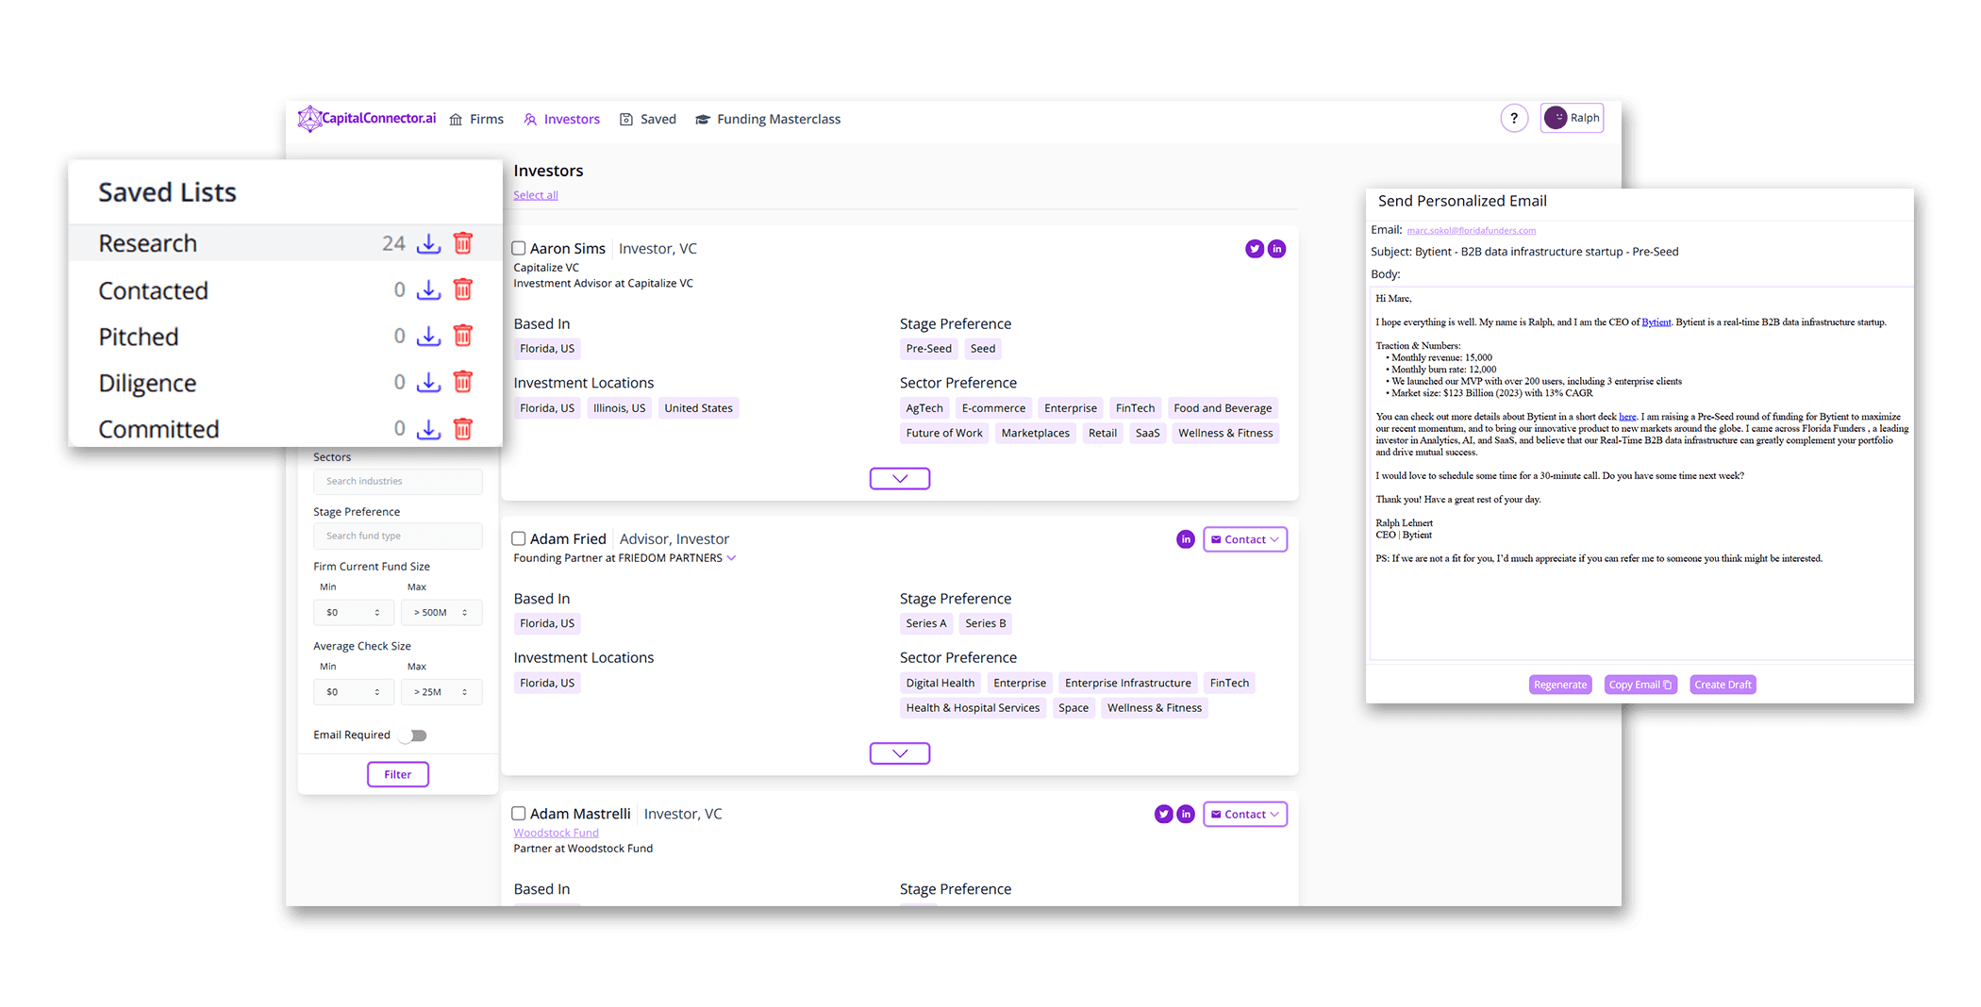Expand the FRIEDOM PARTNERS chevron
Viewport: 1981px width, 1007px height.
731,558
